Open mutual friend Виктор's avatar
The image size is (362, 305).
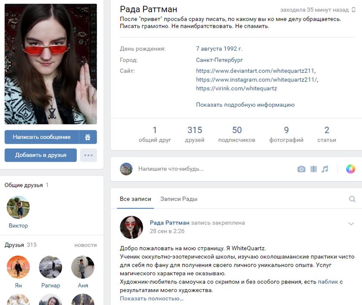[18, 207]
